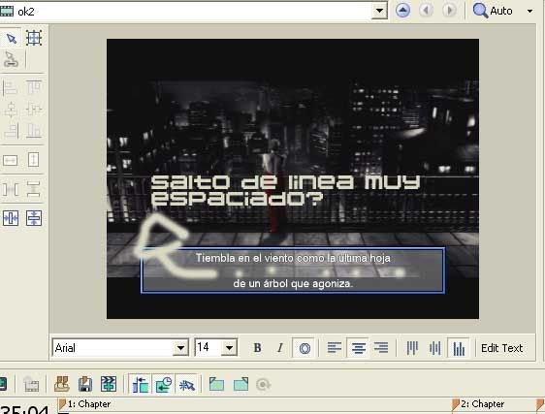
Task: Set text alignment to center
Action: [359, 348]
